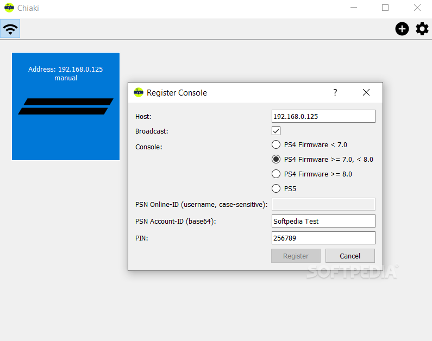This screenshot has width=432, height=341.
Task: Minimize the Chiaki window
Action: [354, 8]
